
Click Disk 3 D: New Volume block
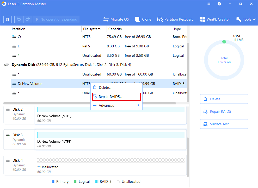pos(111,140)
